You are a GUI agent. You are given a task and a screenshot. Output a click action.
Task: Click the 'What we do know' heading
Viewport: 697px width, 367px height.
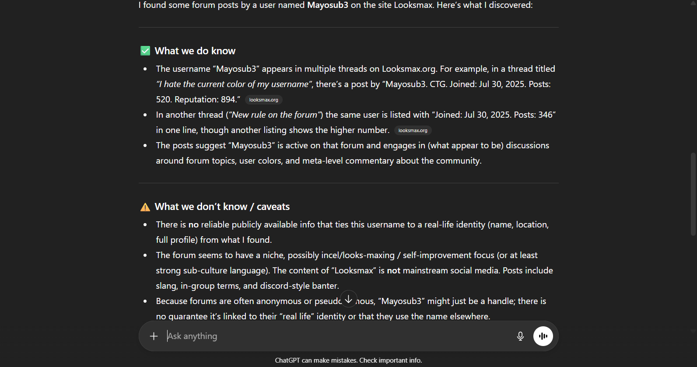coord(195,51)
